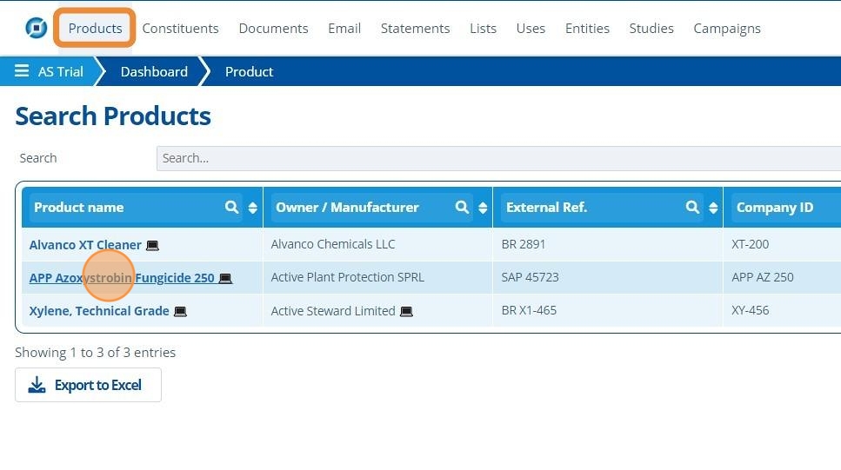The width and height of the screenshot is (841, 470).
Task: Select company ID APP AZ 250
Action: point(763,277)
